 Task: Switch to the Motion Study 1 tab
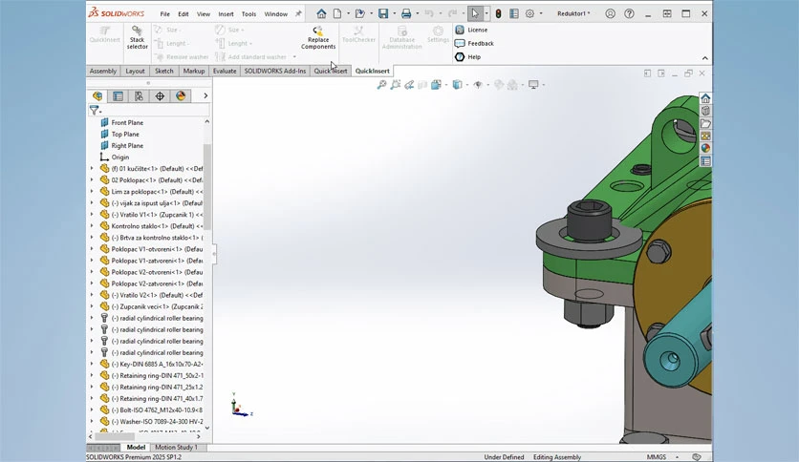point(176,448)
